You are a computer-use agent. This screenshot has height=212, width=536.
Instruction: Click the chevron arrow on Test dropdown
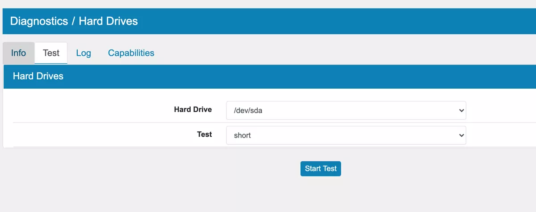point(461,135)
